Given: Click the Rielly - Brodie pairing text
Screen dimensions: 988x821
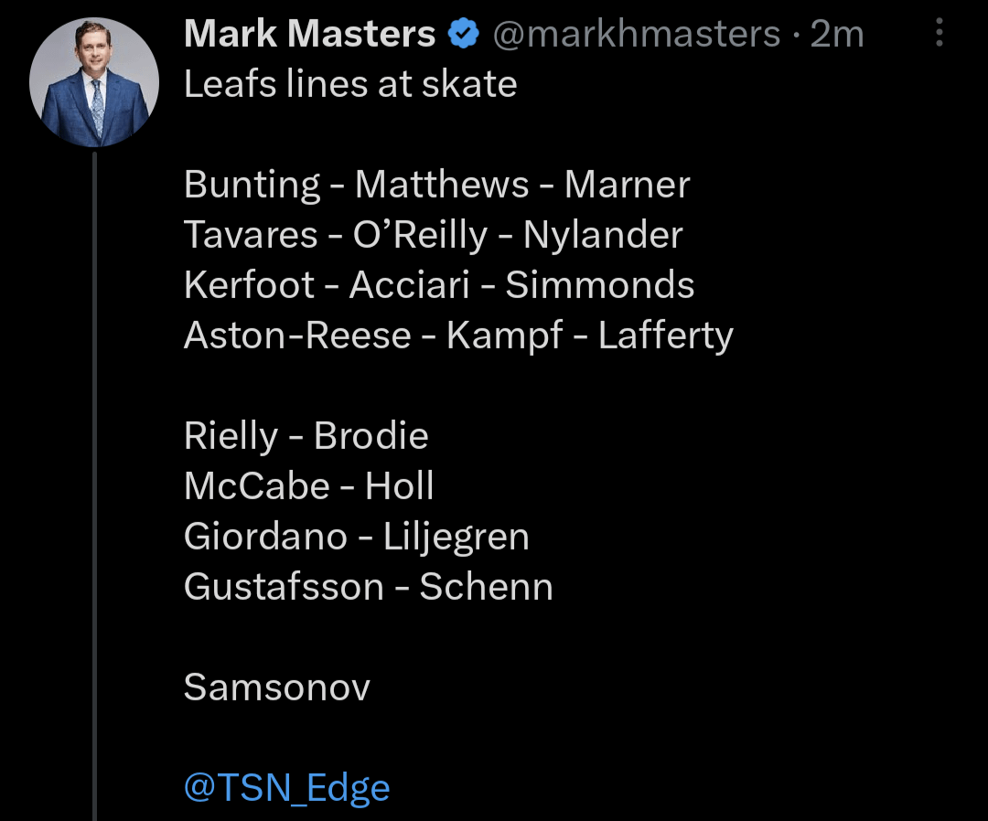Looking at the screenshot, I should (306, 436).
